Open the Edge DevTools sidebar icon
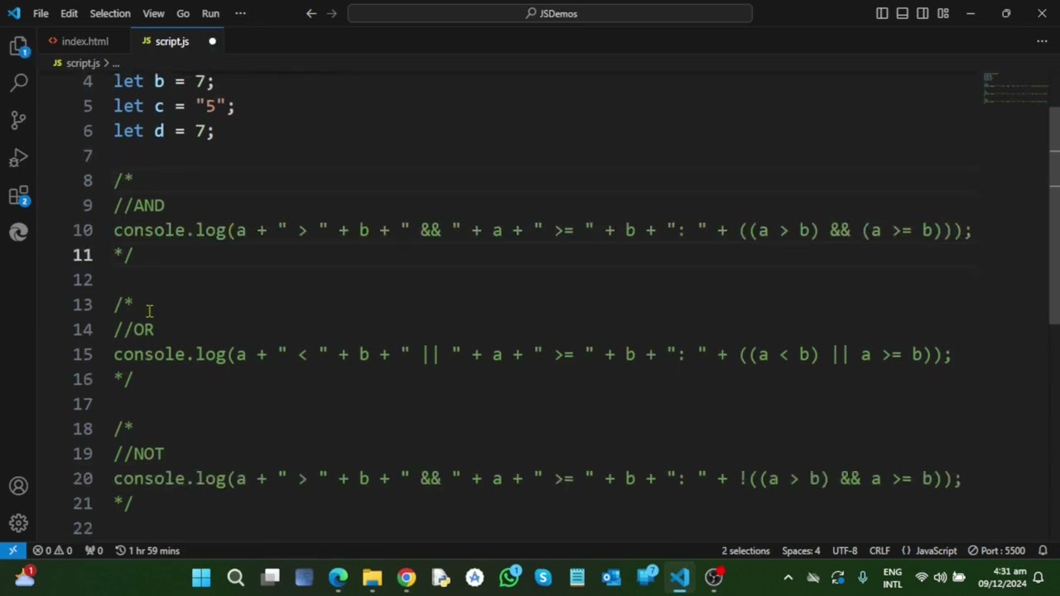The height and width of the screenshot is (596, 1060). (x=18, y=233)
